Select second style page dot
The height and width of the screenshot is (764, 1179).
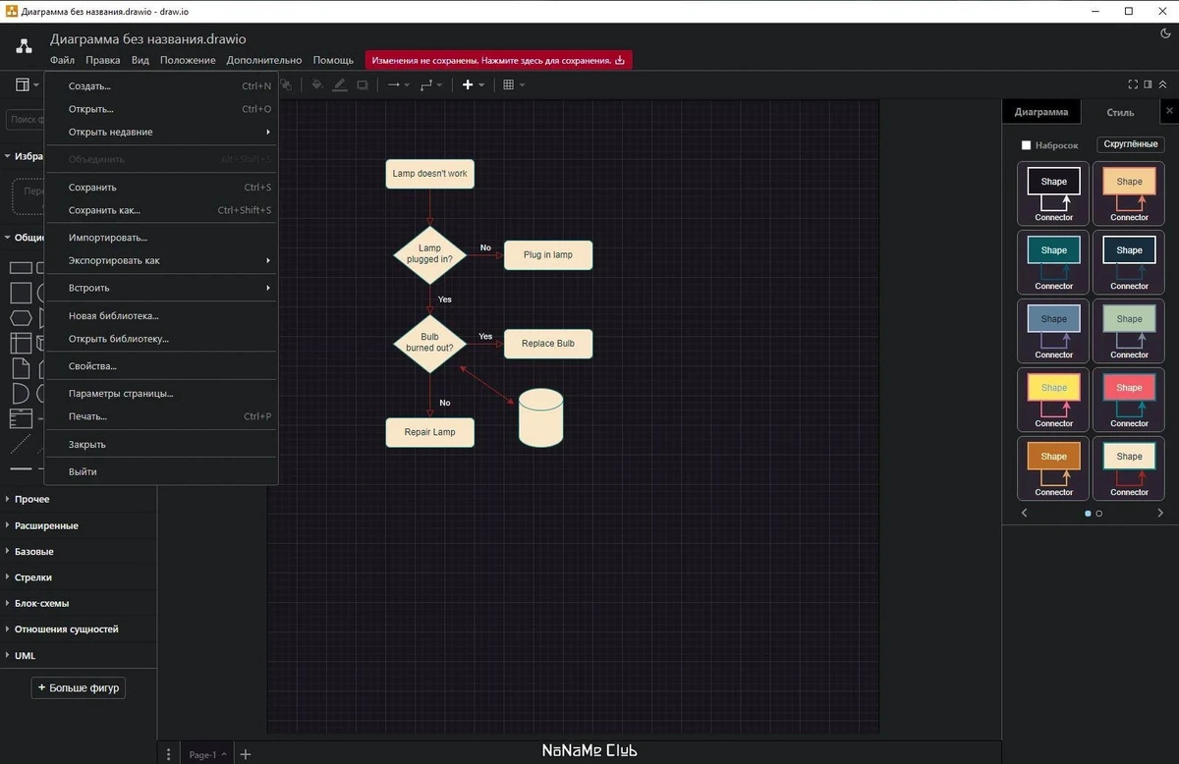pos(1098,514)
